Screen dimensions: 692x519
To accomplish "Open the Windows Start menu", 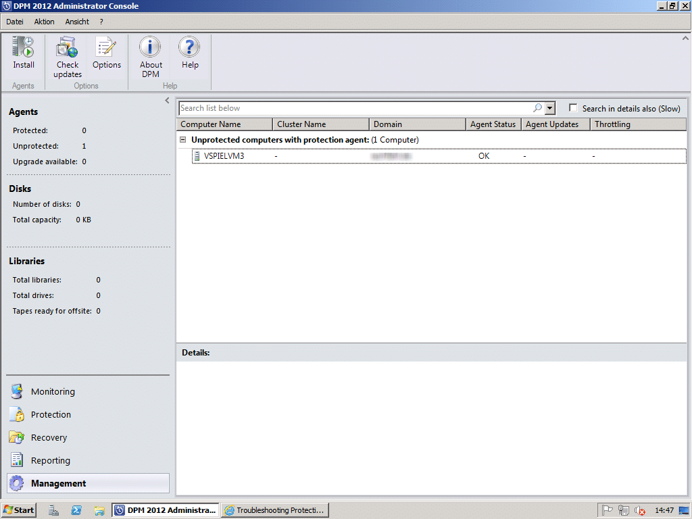I will pyautogui.click(x=18, y=510).
